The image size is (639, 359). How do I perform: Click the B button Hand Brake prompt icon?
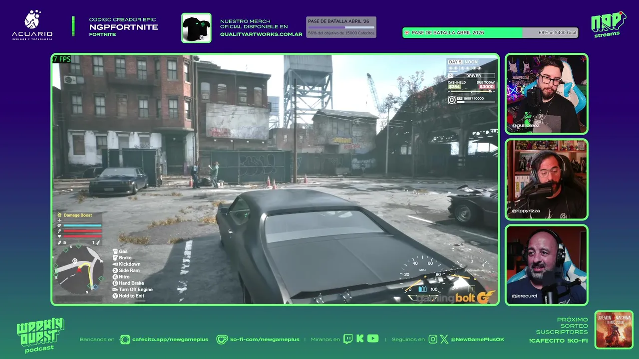coord(115,283)
